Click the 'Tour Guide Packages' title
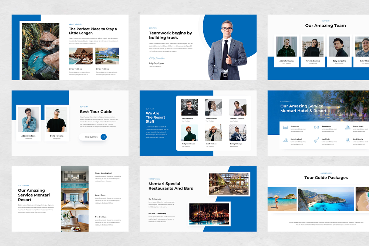The height and width of the screenshot is (246, 369). tap(326, 178)
